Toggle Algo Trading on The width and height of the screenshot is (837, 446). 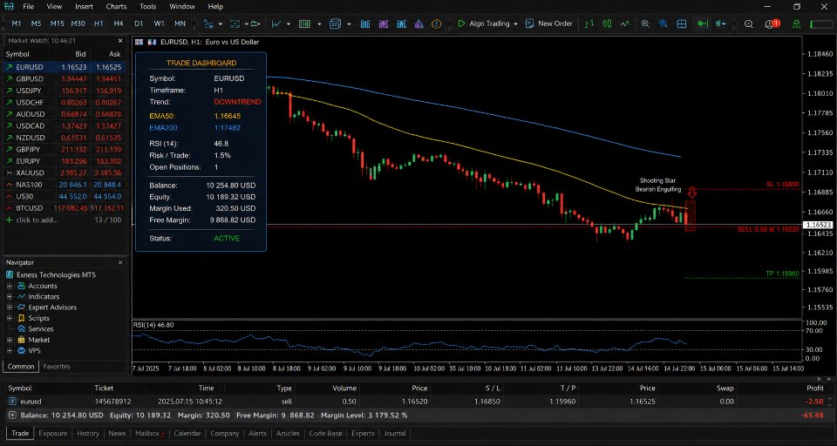pos(484,24)
